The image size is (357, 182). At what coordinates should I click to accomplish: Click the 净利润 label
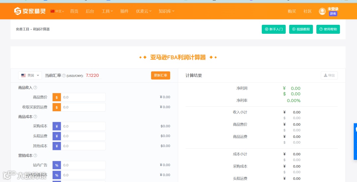242,88
